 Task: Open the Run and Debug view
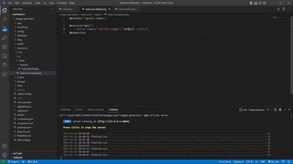pyautogui.click(x=5, y=38)
